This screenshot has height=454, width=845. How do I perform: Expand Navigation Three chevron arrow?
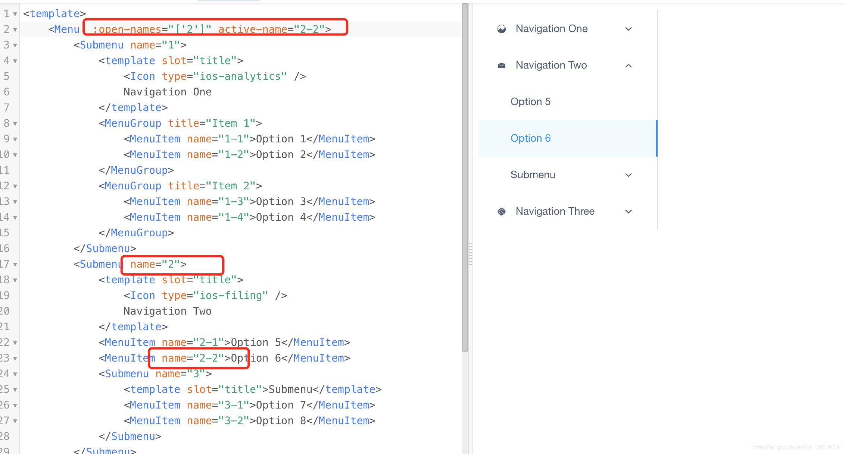point(629,212)
